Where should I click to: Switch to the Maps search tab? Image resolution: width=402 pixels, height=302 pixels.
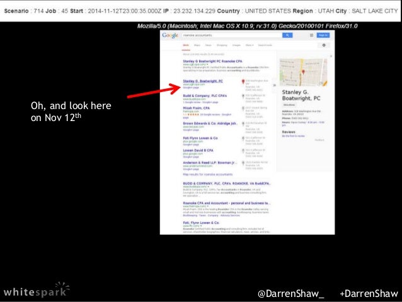[x=197, y=45]
